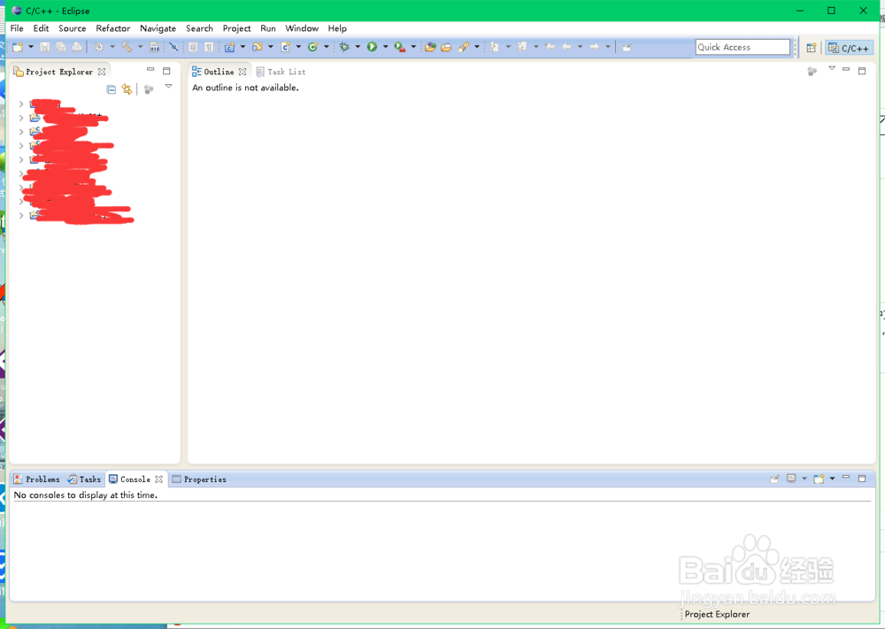This screenshot has width=885, height=629.
Task: Switch to the Problems tab
Action: pos(36,479)
